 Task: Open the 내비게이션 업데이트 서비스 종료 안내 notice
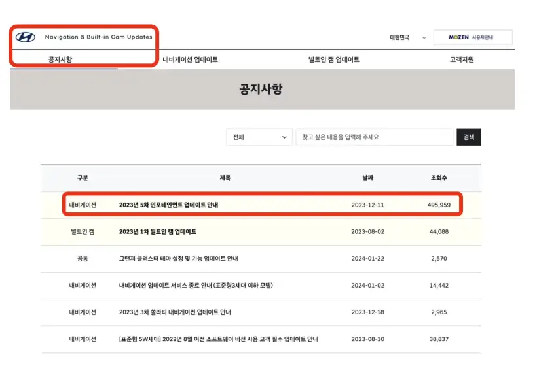point(195,286)
